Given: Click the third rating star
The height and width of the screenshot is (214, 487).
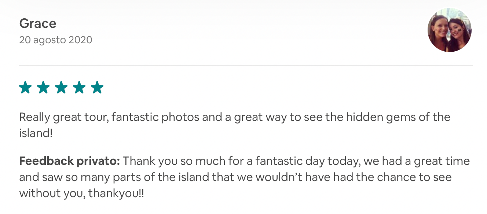Looking at the screenshot, I should pyautogui.click(x=61, y=88).
